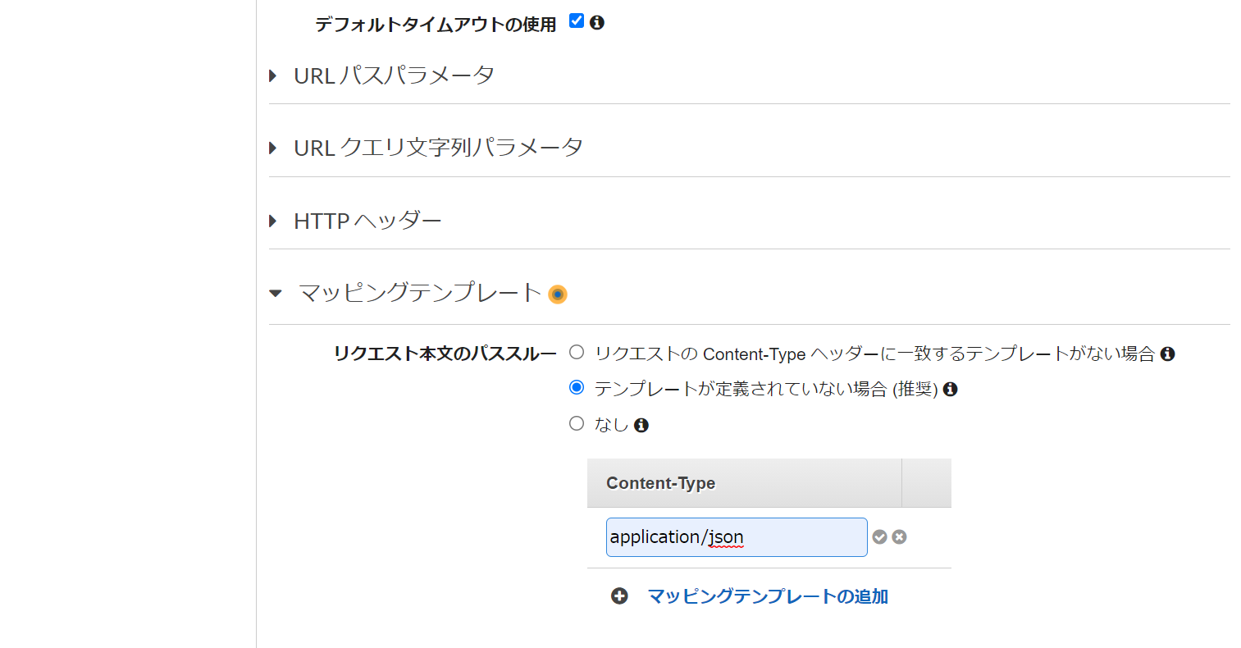Viewport: 1241px width, 648px height.
Task: Select the リクエストの Content-Type passthrough radio option
Action: 576,352
